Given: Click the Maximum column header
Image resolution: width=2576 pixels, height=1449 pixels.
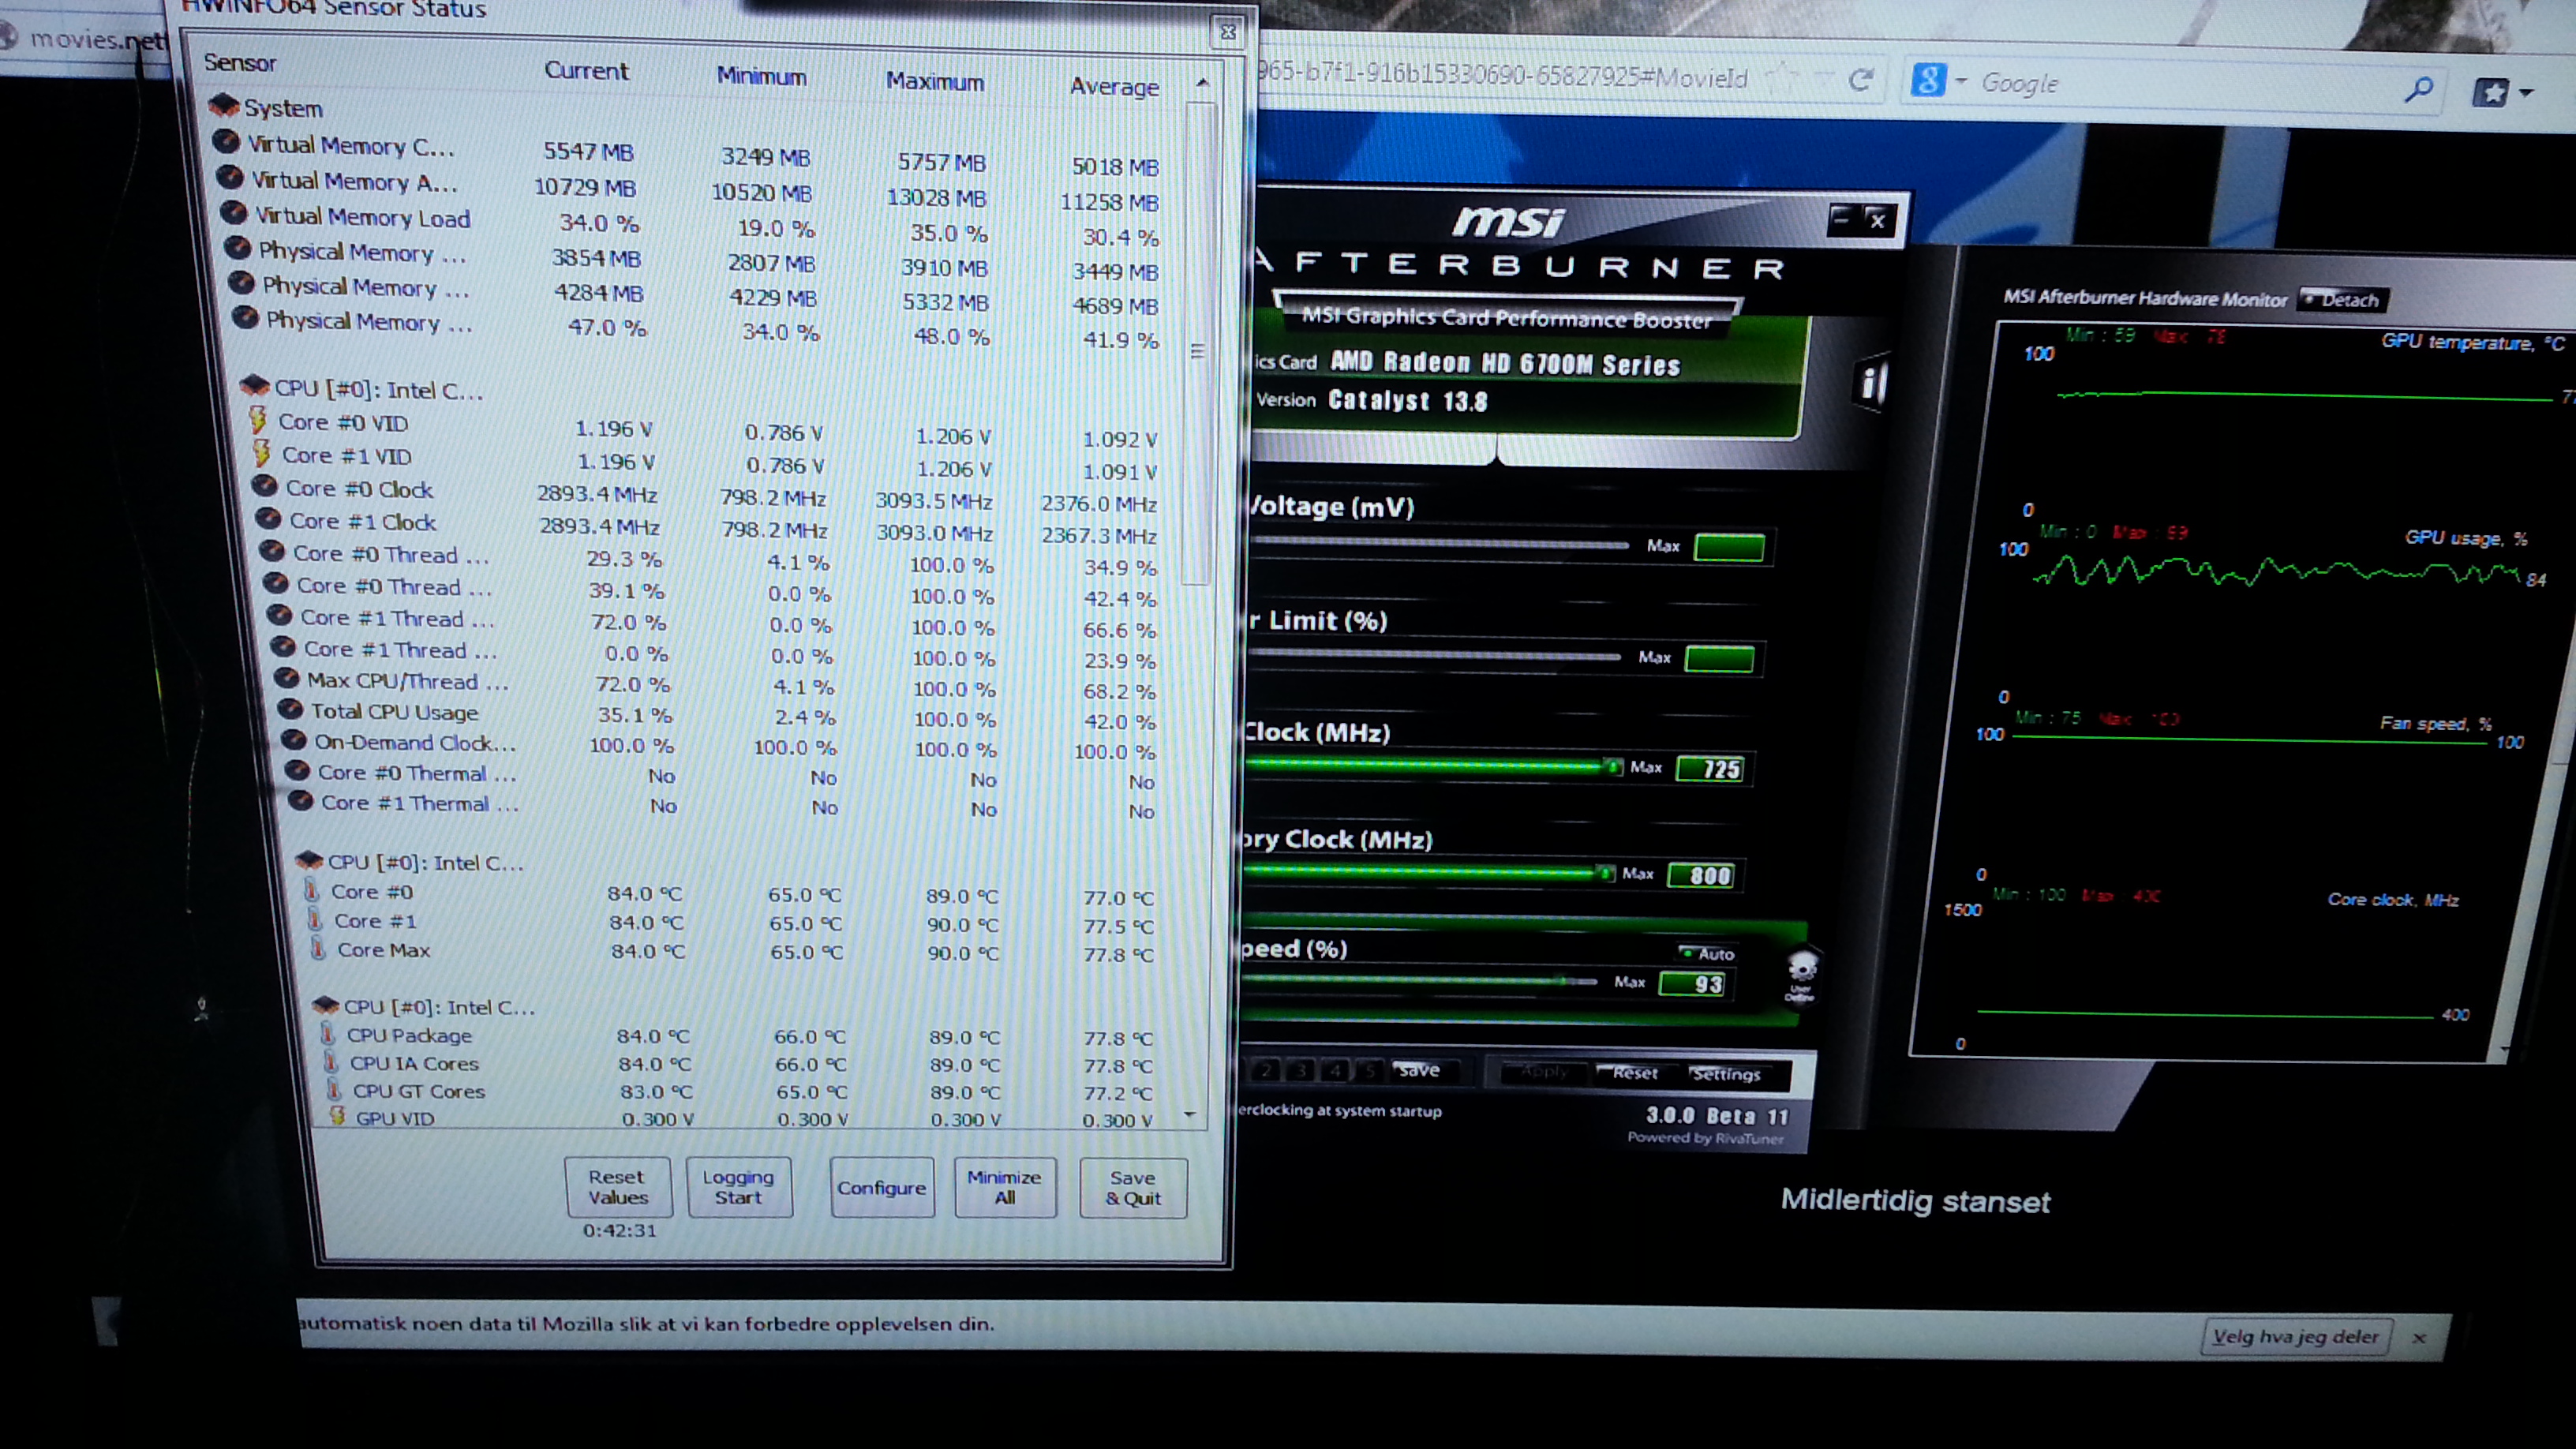Looking at the screenshot, I should click(x=935, y=81).
